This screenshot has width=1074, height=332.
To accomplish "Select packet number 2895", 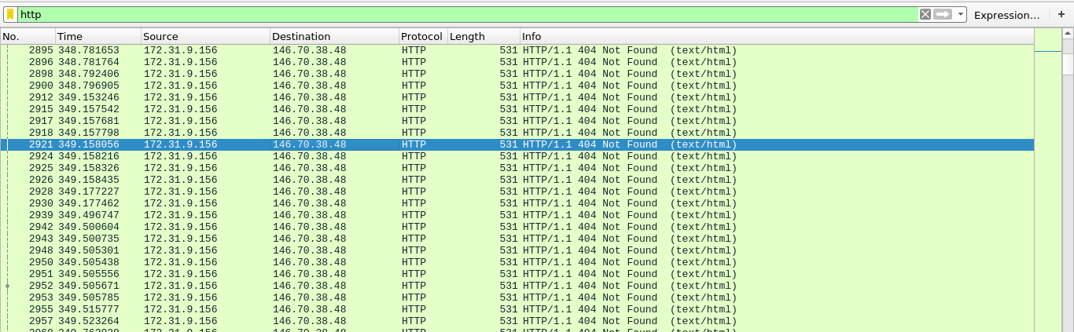I will 314,50.
